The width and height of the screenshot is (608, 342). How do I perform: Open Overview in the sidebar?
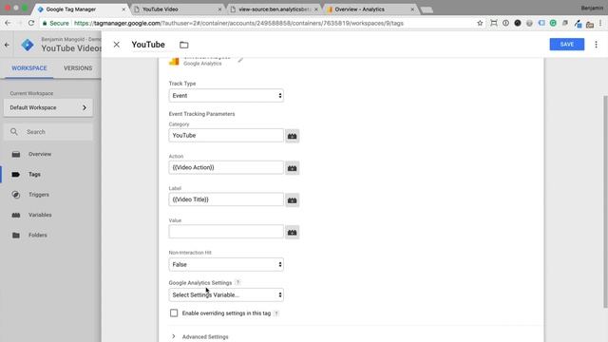[x=40, y=154]
